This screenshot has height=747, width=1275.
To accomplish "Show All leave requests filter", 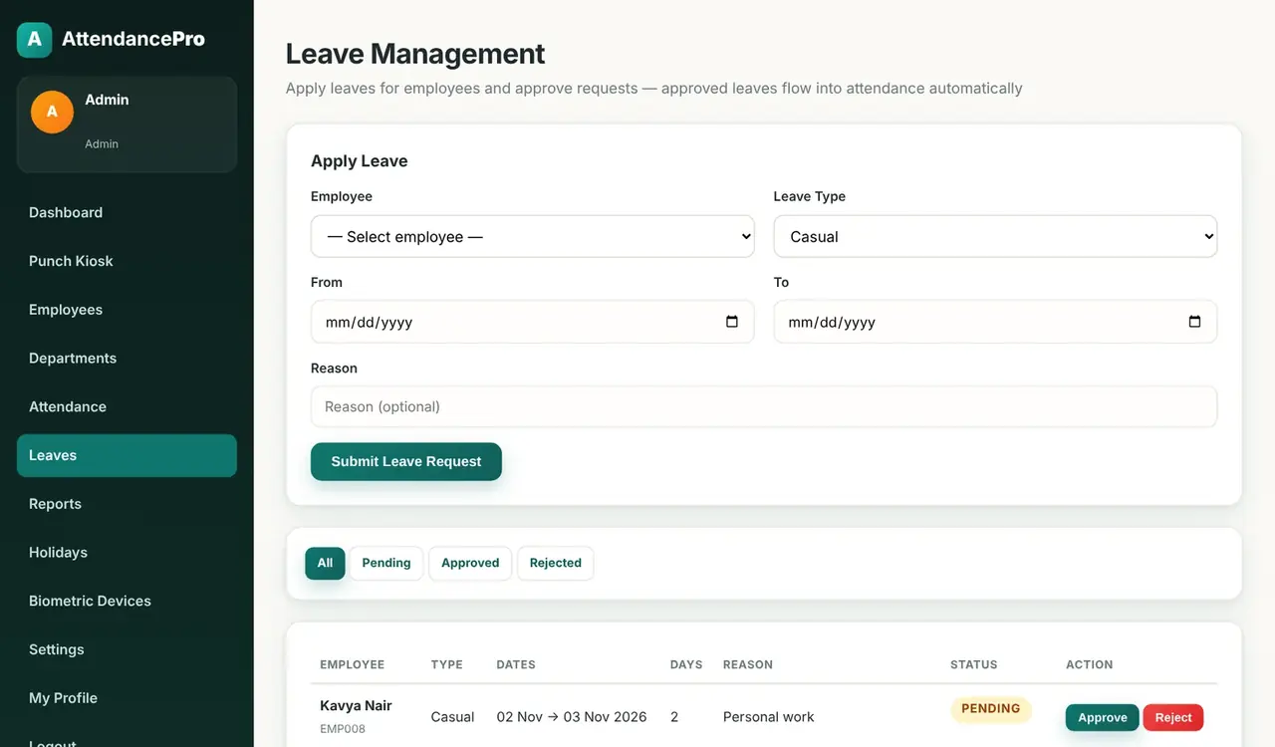I will pyautogui.click(x=325, y=563).
